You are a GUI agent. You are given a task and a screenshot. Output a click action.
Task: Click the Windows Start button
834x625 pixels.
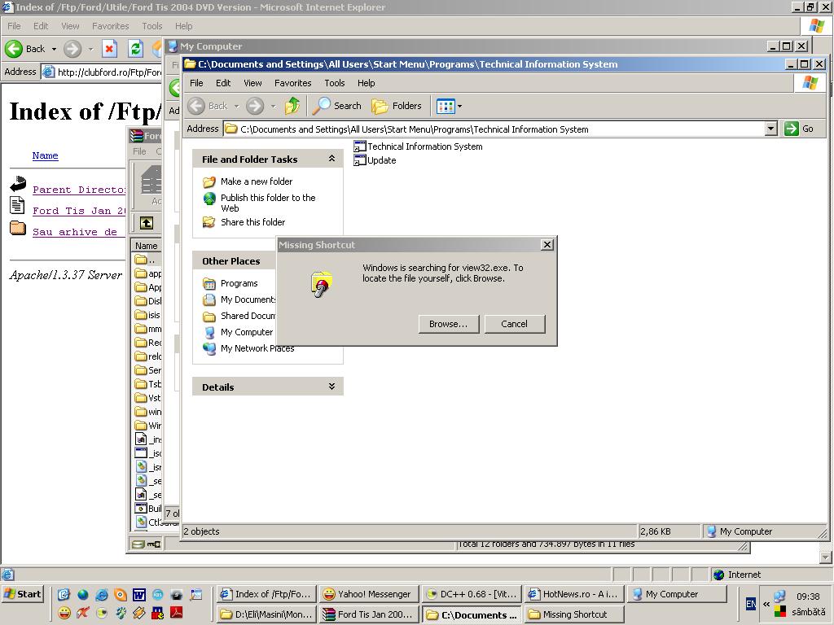point(22,594)
